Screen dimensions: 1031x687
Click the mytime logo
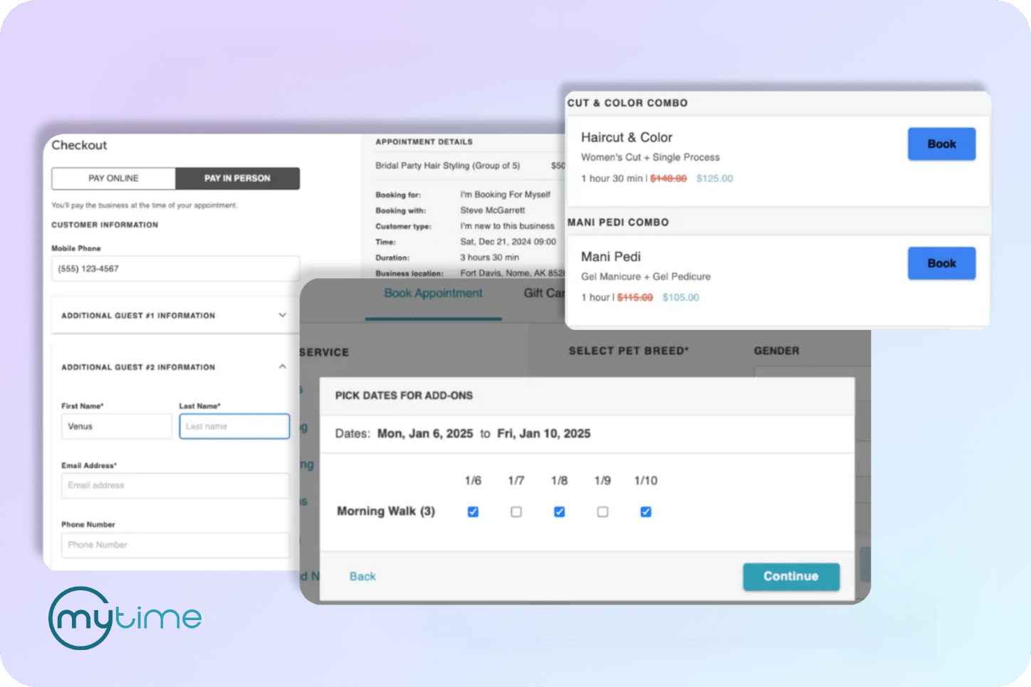click(124, 617)
